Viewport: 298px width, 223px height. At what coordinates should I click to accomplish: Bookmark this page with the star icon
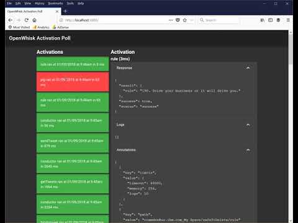185,20
